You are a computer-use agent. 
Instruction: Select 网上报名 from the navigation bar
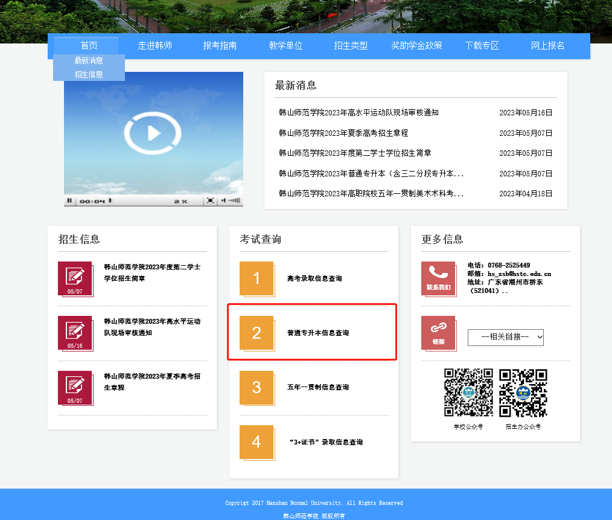547,45
